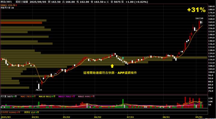Click the volume value 5075 in header
216x119 pixels.
(117, 2)
